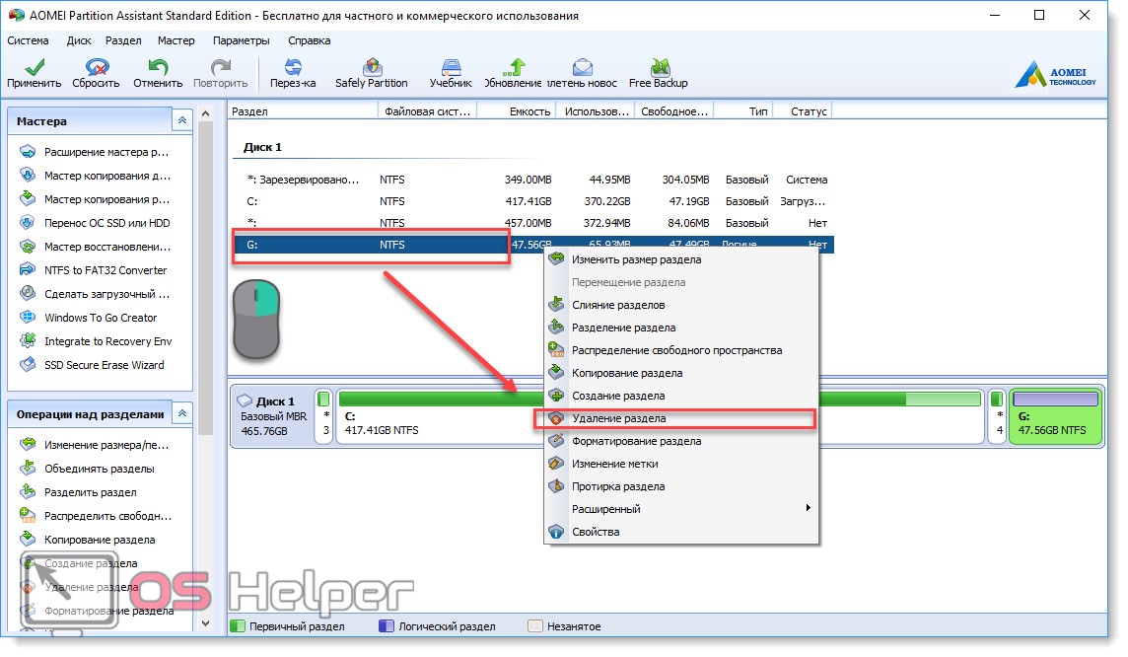Select the G: partition block on disk map

point(1056,423)
